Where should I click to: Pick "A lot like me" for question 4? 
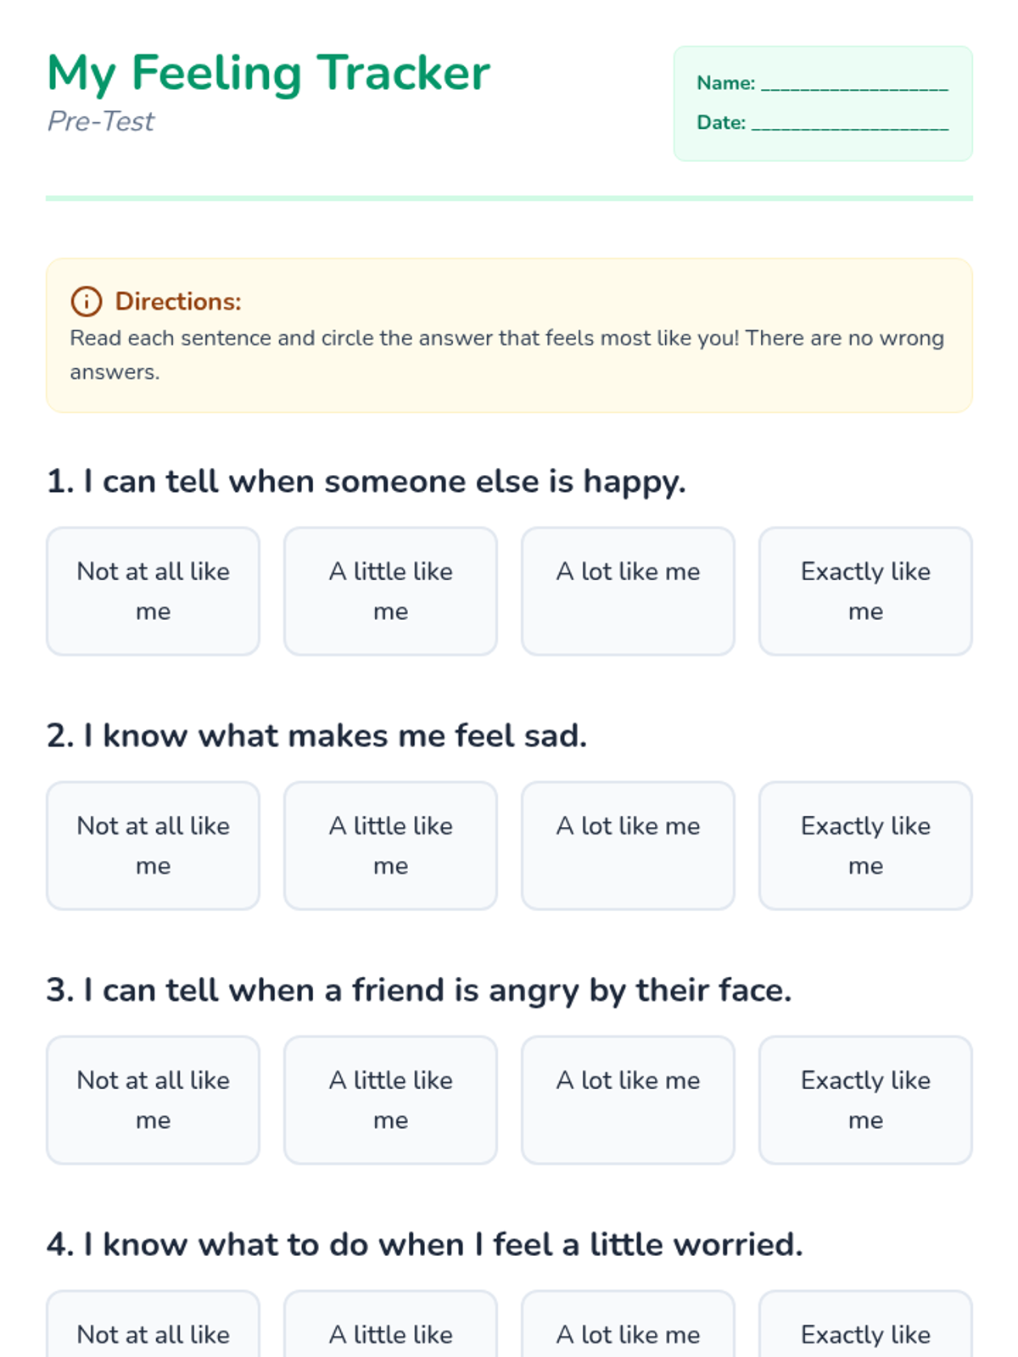tap(628, 1332)
